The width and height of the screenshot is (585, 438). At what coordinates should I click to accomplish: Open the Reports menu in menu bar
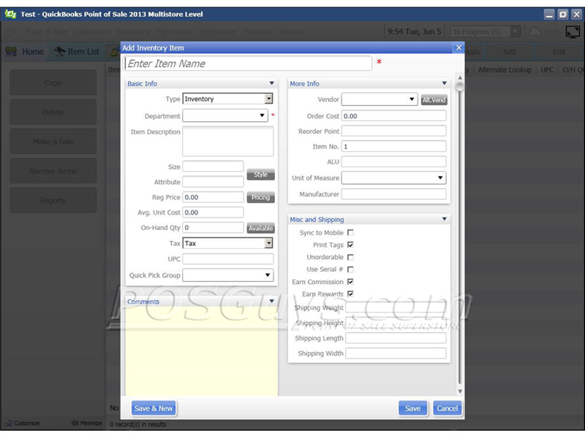click(292, 31)
